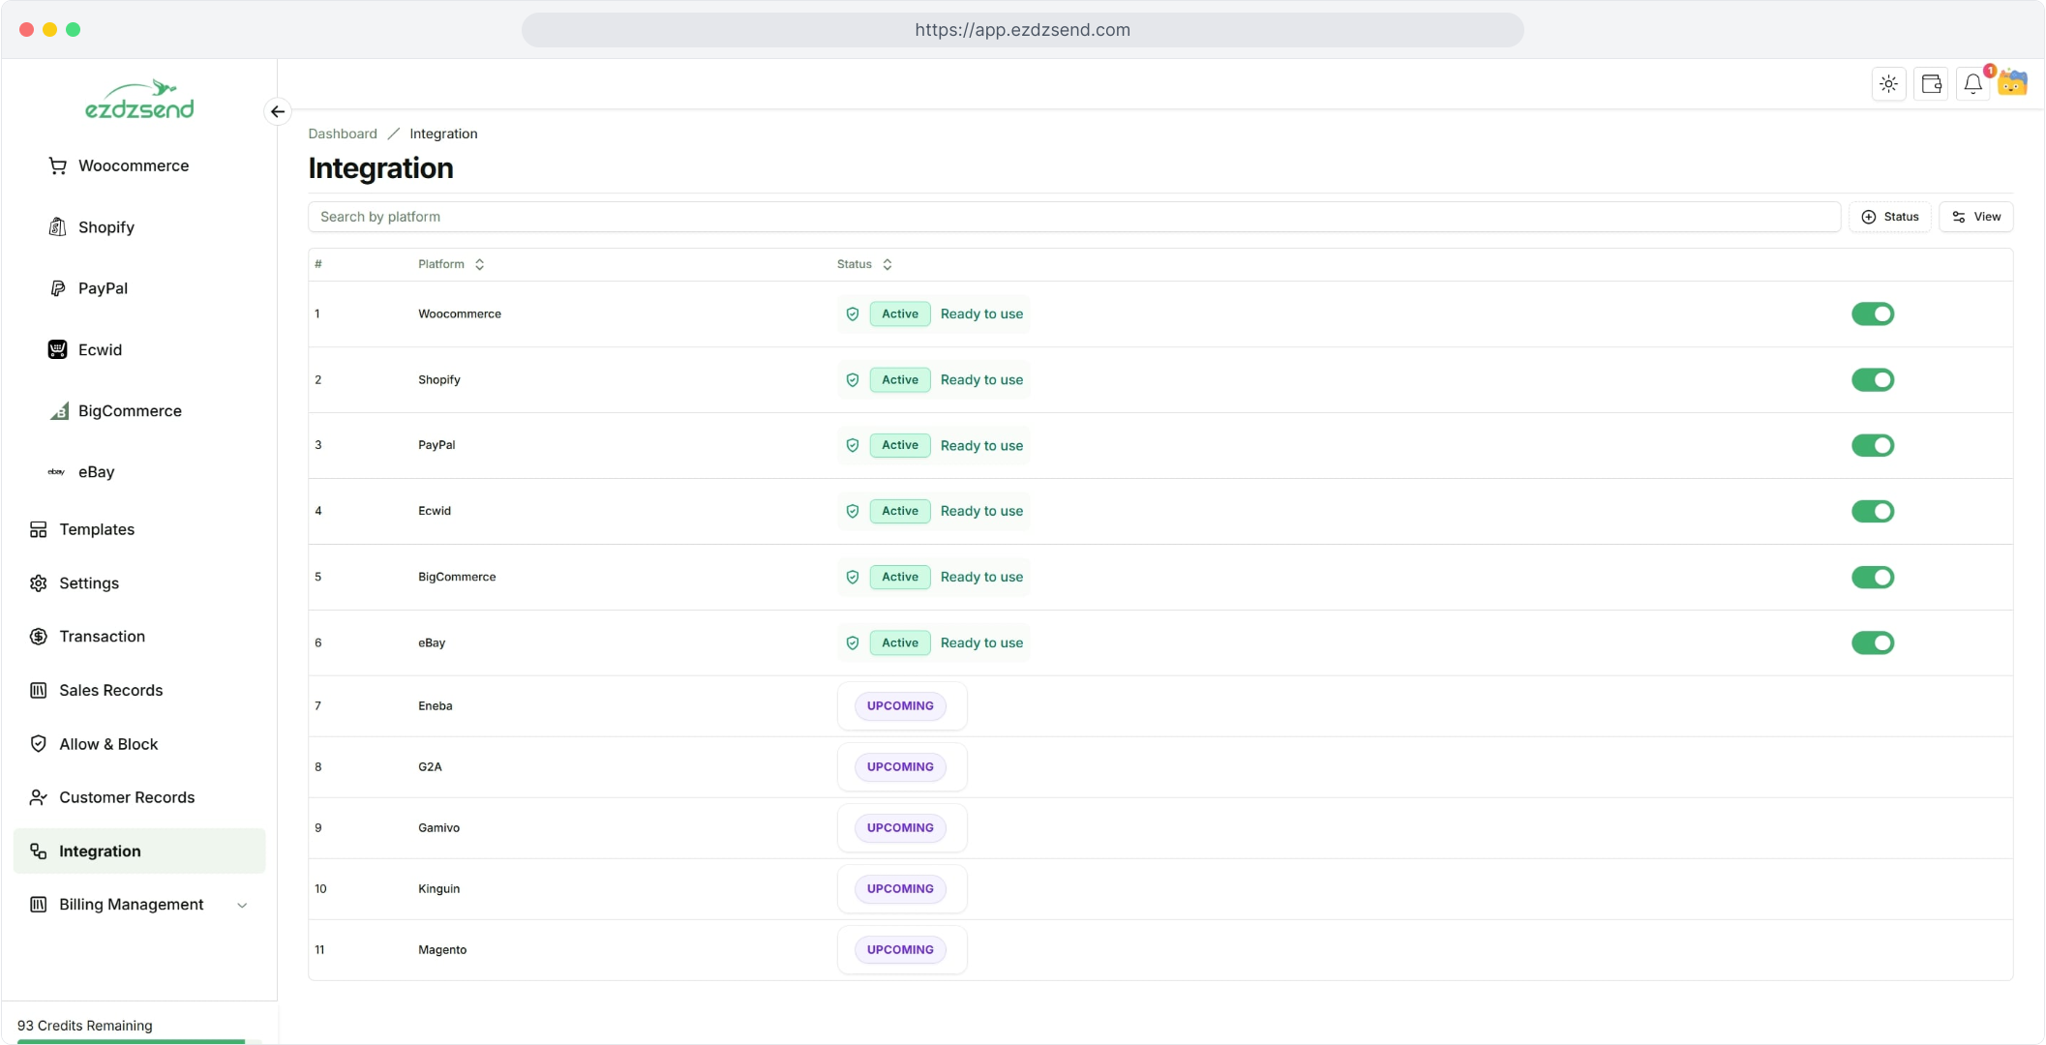This screenshot has width=2046, height=1045.
Task: Click the credits remaining progress bar
Action: pos(138,1041)
